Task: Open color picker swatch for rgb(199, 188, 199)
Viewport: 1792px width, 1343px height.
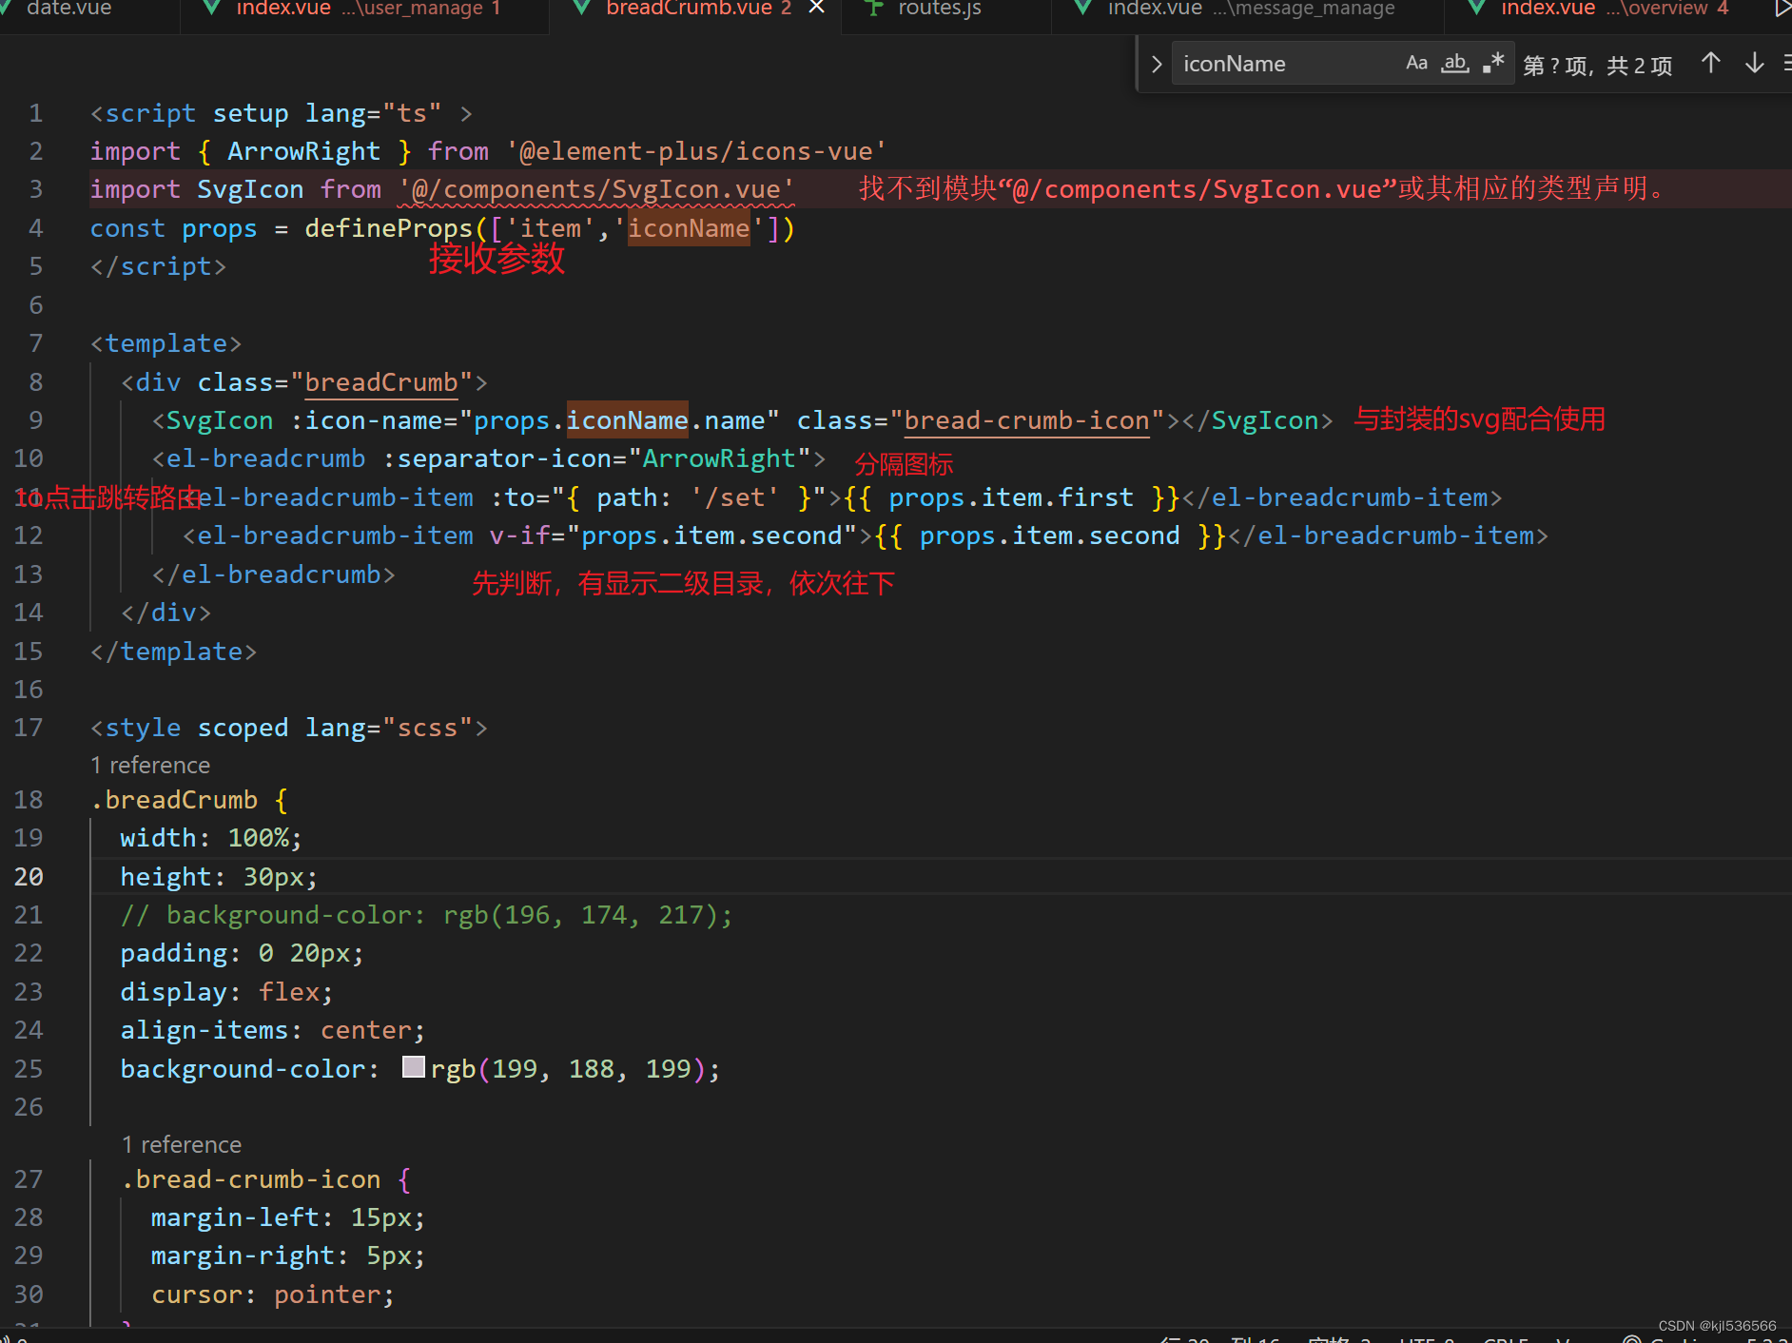Action: (x=413, y=1067)
